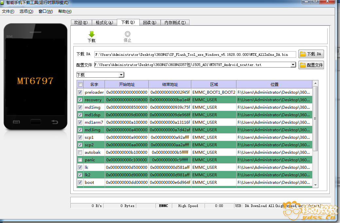The width and height of the screenshot is (340, 223).
Task: Click the download DA file path field
Action: 195,55
